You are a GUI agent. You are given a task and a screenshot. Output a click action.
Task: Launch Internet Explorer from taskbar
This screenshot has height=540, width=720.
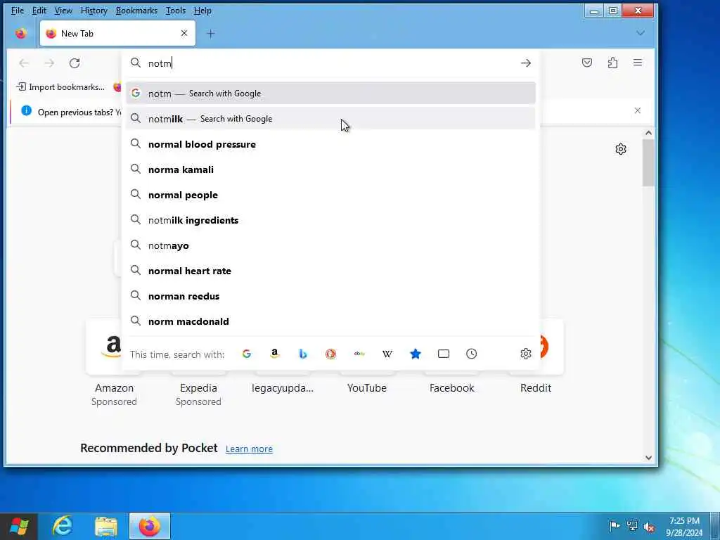tap(63, 526)
